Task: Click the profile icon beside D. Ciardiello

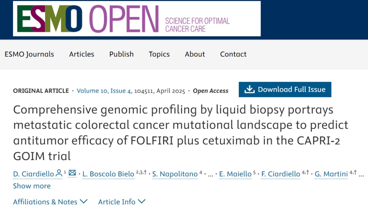Action: pyautogui.click(x=59, y=173)
